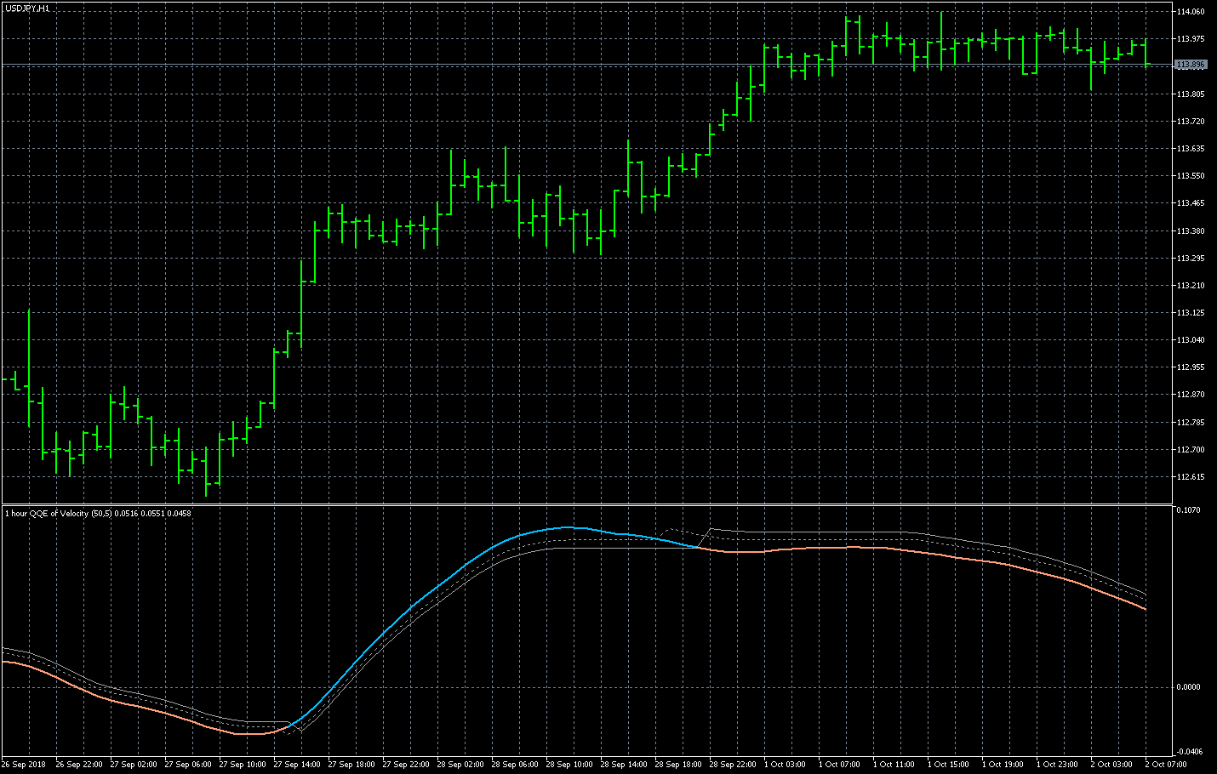Click the 0.1070 indicator scale label
Image resolution: width=1217 pixels, height=774 pixels.
point(1189,510)
